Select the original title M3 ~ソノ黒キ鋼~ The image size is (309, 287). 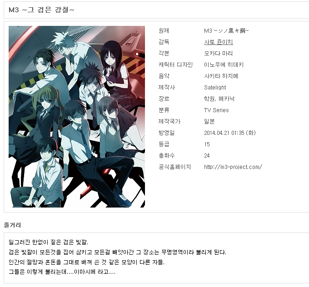[x=226, y=30]
